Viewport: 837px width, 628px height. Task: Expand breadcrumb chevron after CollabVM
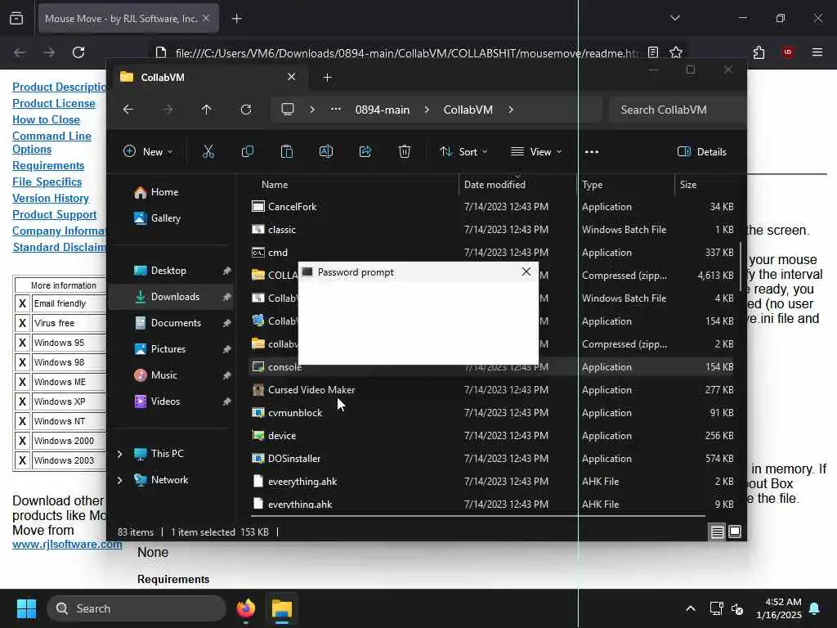coord(511,110)
